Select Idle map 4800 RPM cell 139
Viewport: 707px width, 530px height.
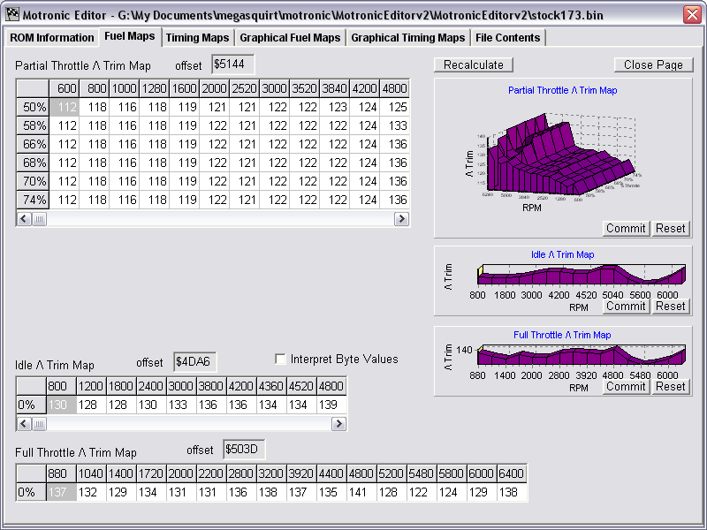point(331,405)
